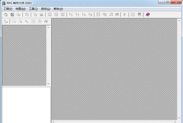Choose the Pencil drawing tool
The width and height of the screenshot is (183, 123).
[27, 21]
